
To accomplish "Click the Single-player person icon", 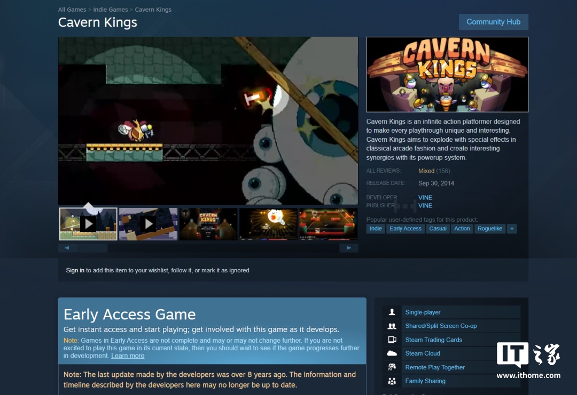I will 392,312.
